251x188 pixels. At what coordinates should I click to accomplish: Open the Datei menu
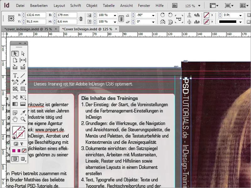(20, 6)
